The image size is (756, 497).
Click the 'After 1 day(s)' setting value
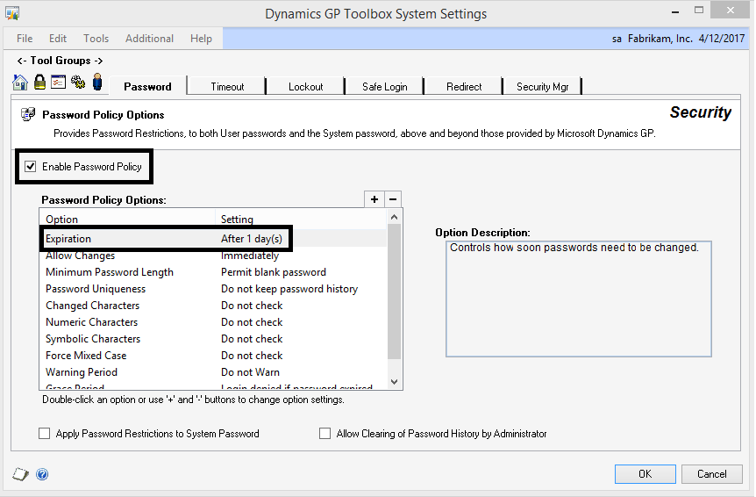coord(251,238)
